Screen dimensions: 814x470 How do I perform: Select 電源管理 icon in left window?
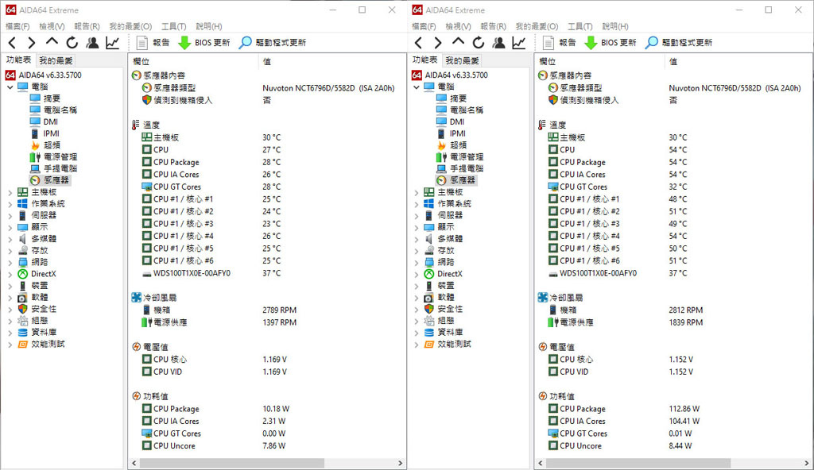click(x=35, y=156)
